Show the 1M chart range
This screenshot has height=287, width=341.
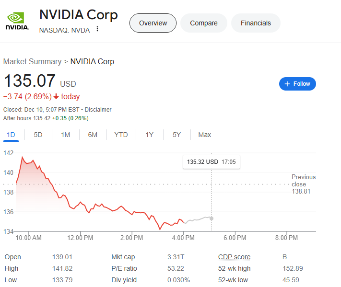click(x=65, y=135)
